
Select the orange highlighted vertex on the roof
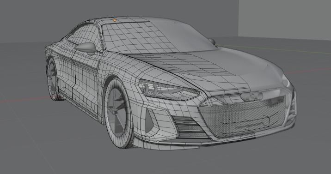pyautogui.click(x=115, y=20)
